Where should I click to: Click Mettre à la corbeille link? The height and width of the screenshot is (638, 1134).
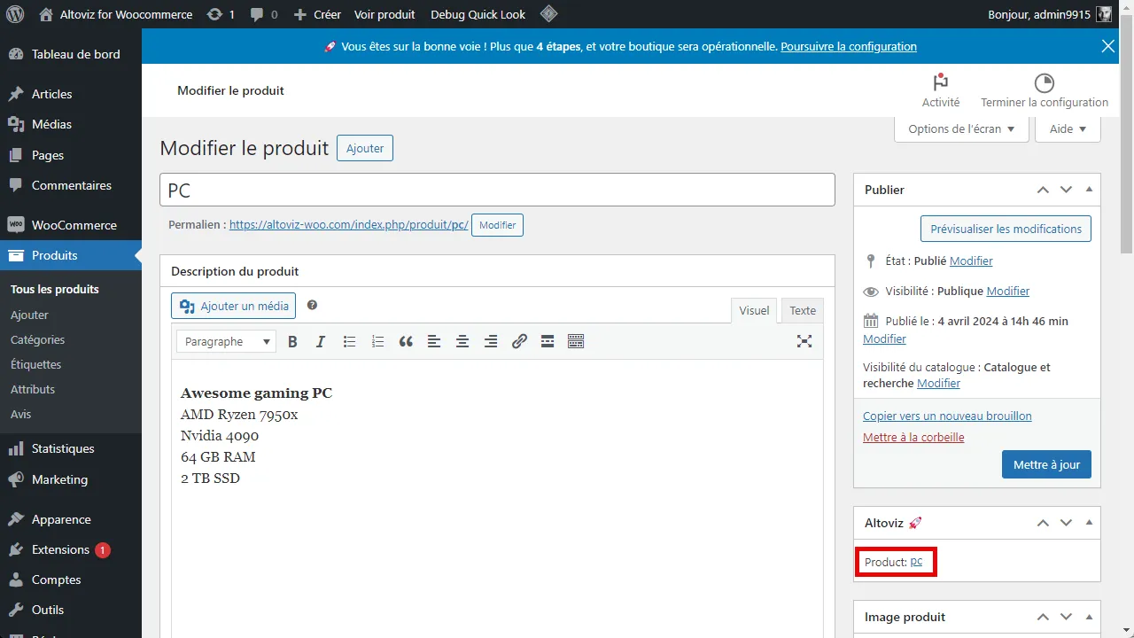click(913, 437)
